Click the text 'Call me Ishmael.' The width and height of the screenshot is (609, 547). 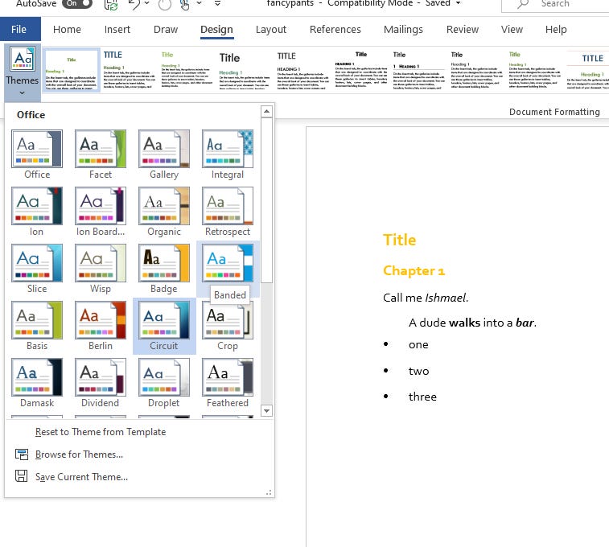426,298
